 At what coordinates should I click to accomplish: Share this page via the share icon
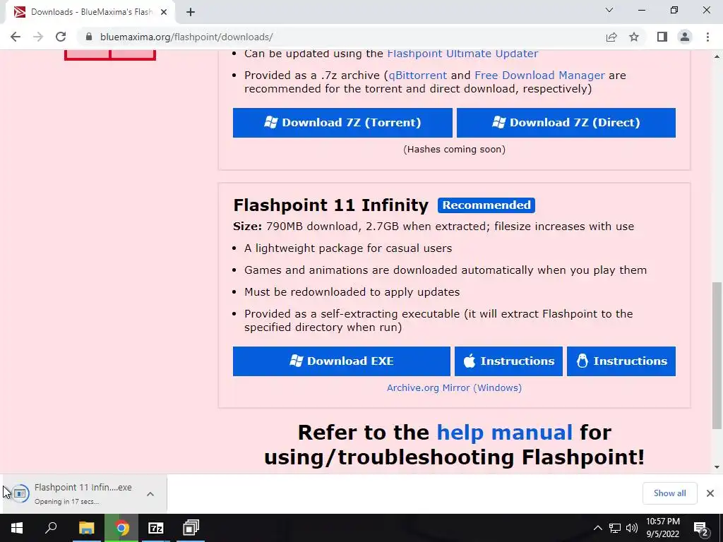611,37
